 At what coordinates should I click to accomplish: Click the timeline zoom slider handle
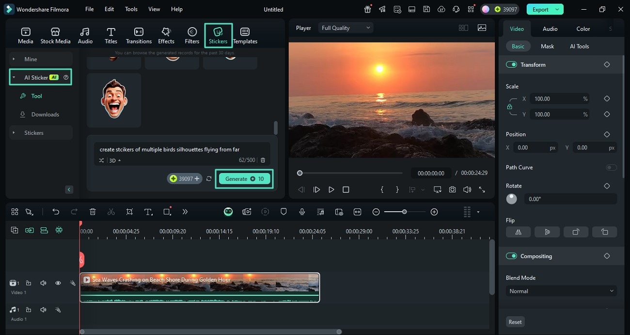click(404, 212)
